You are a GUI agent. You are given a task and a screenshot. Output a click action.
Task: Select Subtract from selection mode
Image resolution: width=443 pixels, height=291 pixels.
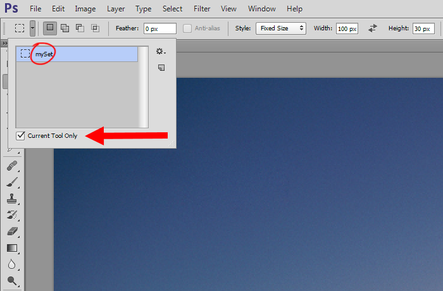80,28
